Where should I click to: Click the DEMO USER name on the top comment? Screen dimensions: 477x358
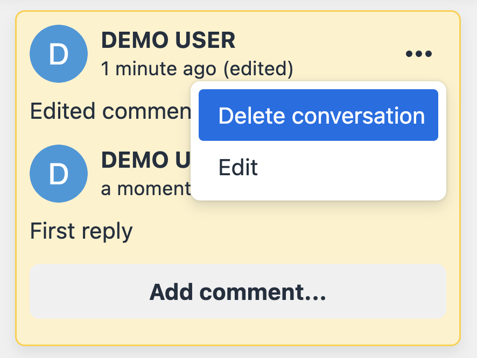(x=169, y=40)
